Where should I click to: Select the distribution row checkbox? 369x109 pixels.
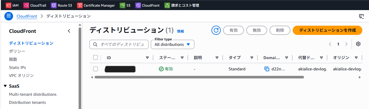pyautogui.click(x=95, y=69)
